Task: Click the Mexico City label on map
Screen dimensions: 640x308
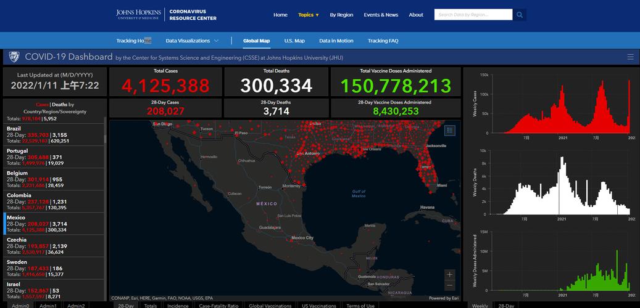Action: [x=302, y=238]
